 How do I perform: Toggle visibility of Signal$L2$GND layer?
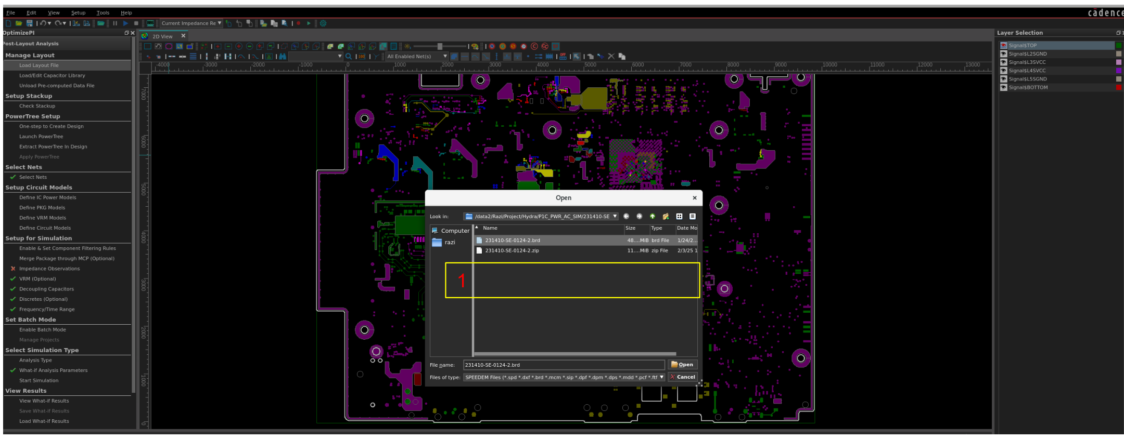[x=1003, y=54]
